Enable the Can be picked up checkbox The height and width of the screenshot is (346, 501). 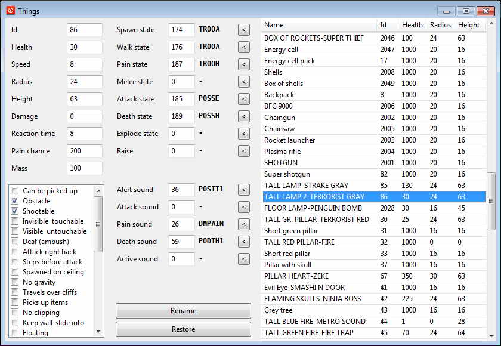[15, 191]
